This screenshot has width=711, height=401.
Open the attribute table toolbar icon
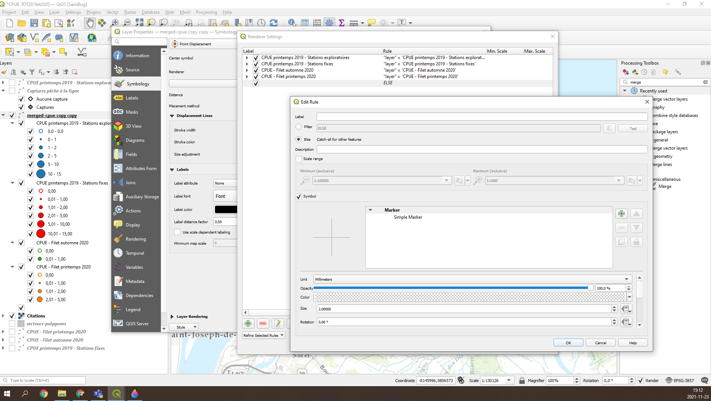pyautogui.click(x=305, y=23)
